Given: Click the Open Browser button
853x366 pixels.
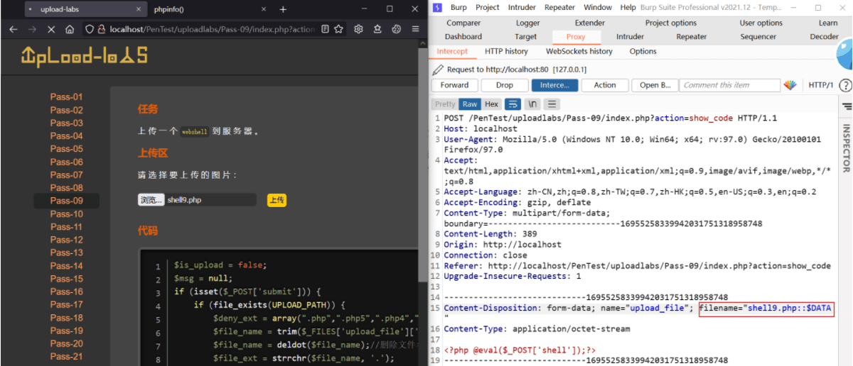Looking at the screenshot, I should point(655,85).
